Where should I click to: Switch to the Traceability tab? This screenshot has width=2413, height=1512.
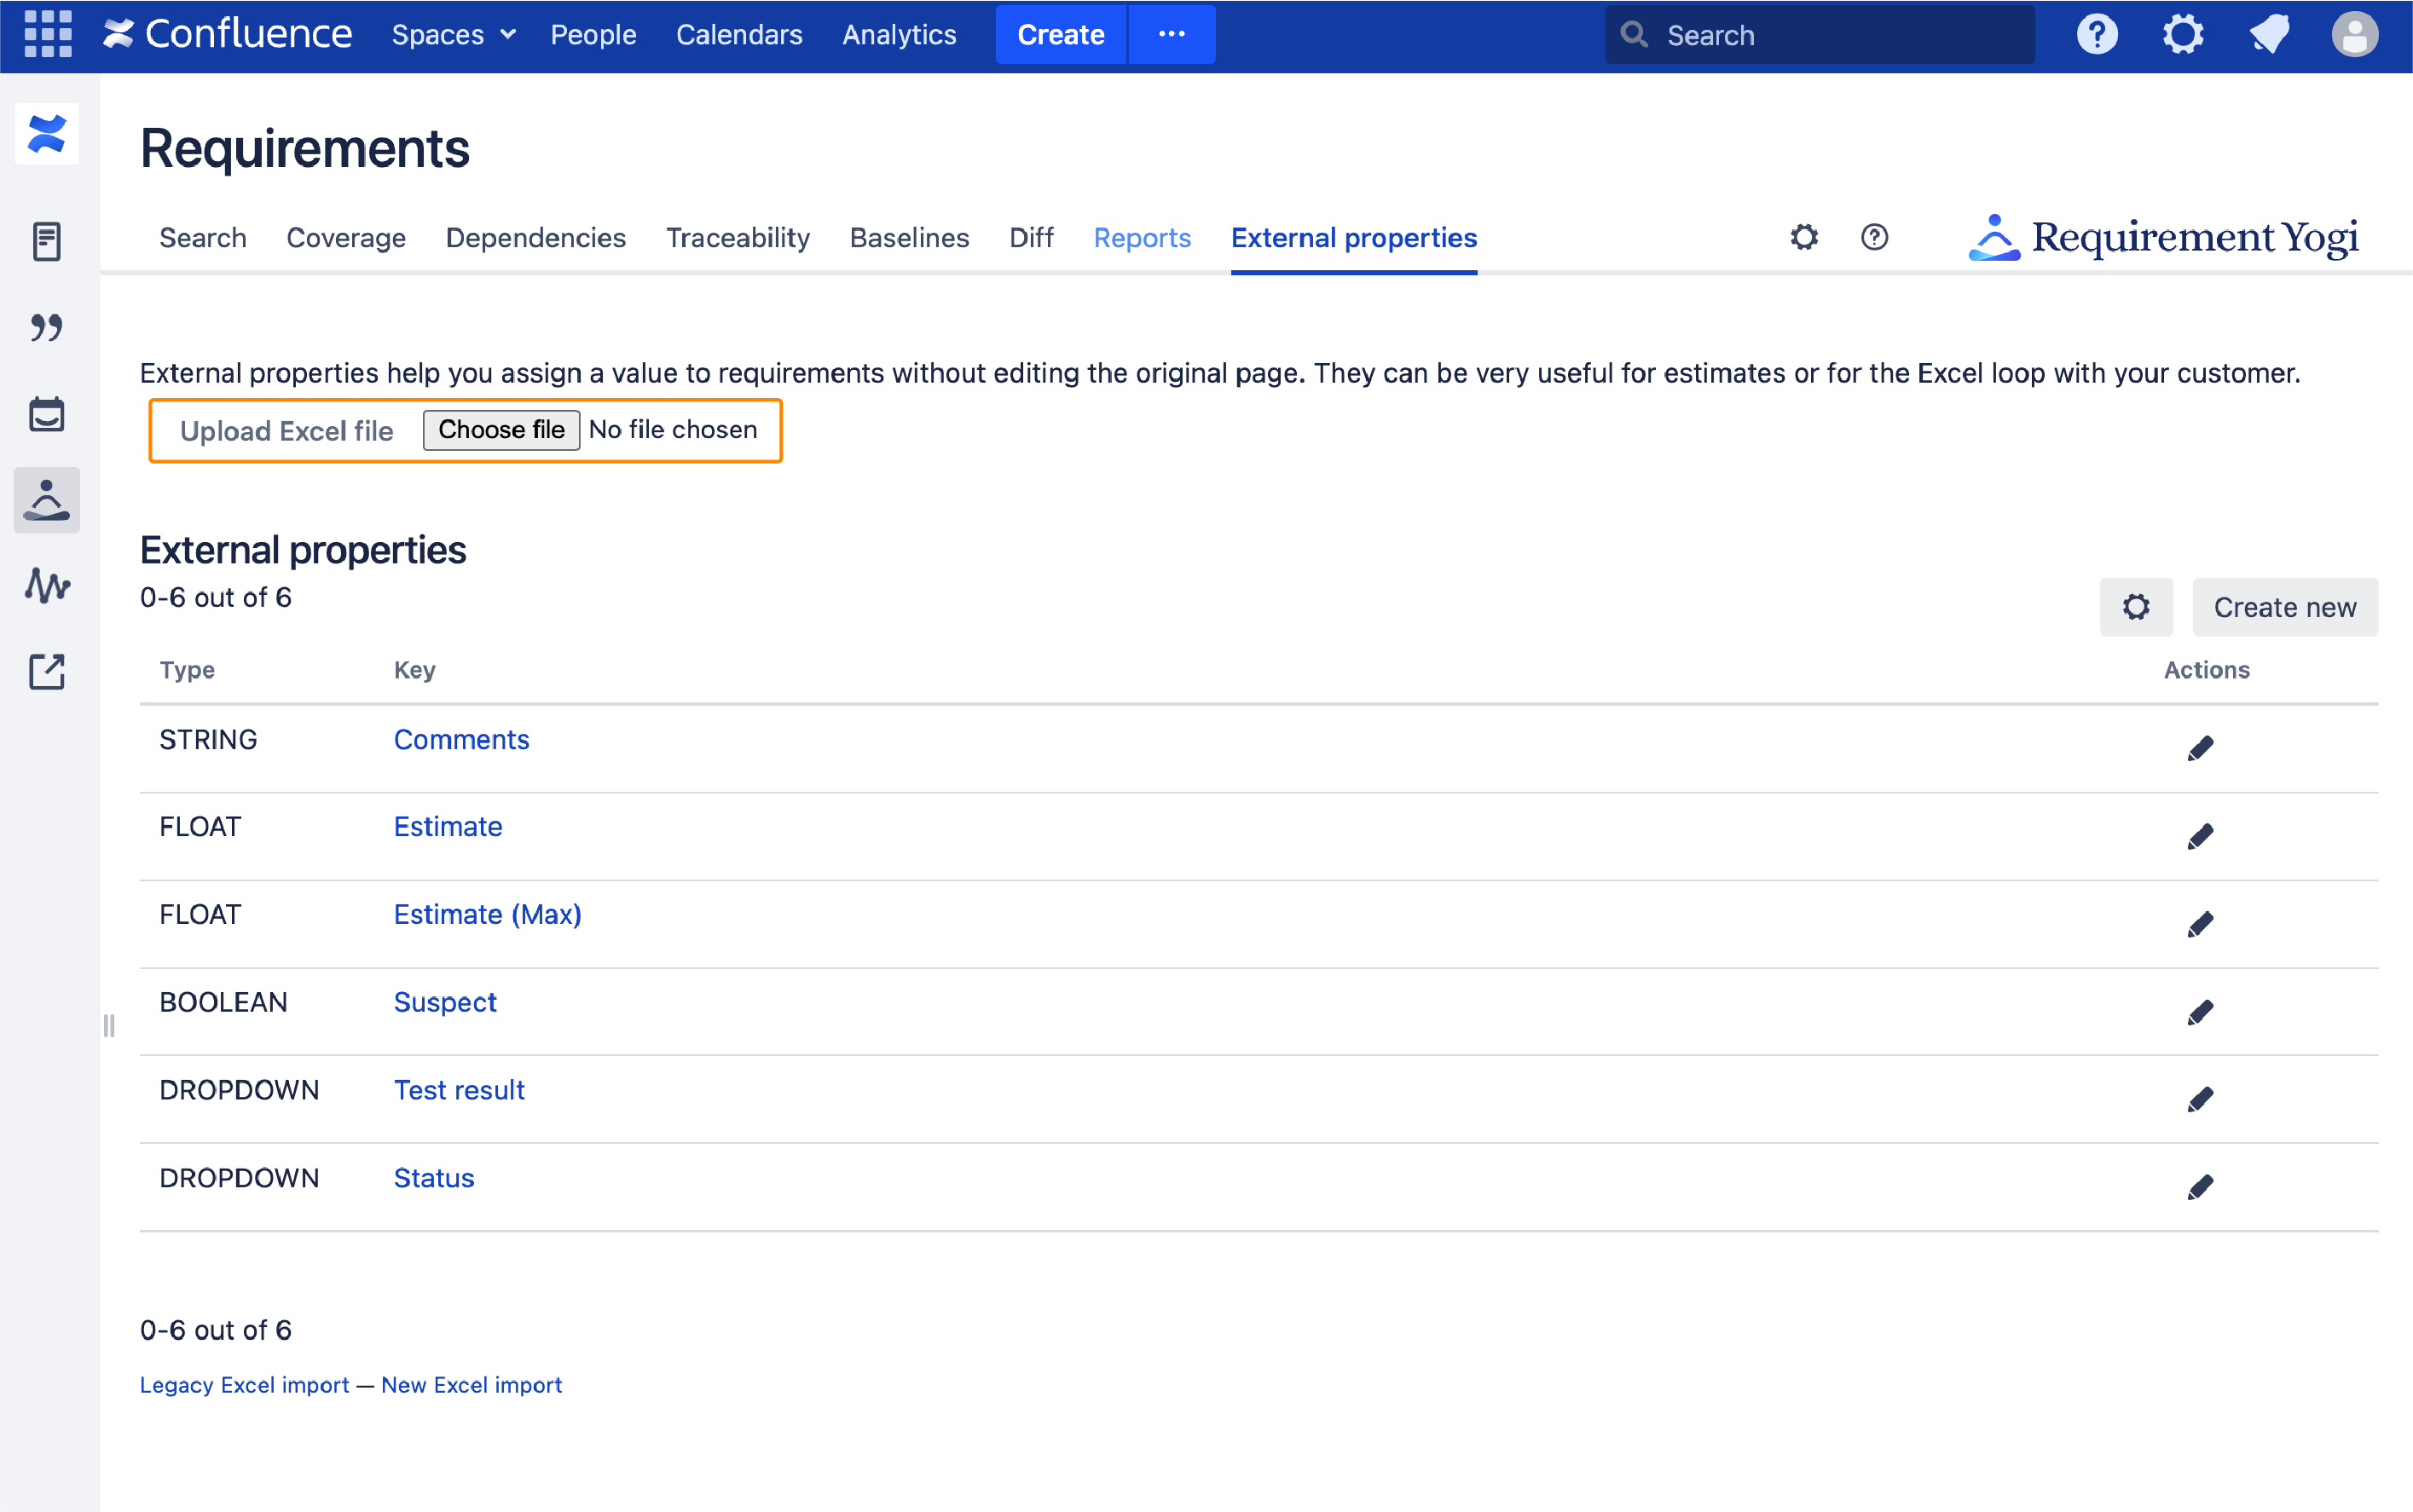point(738,238)
